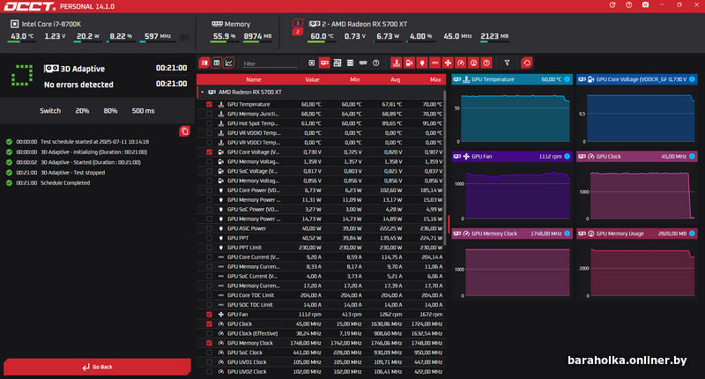This screenshot has width=705, height=379.
Task: Open GPU Fan graph info icon
Action: click(x=567, y=157)
